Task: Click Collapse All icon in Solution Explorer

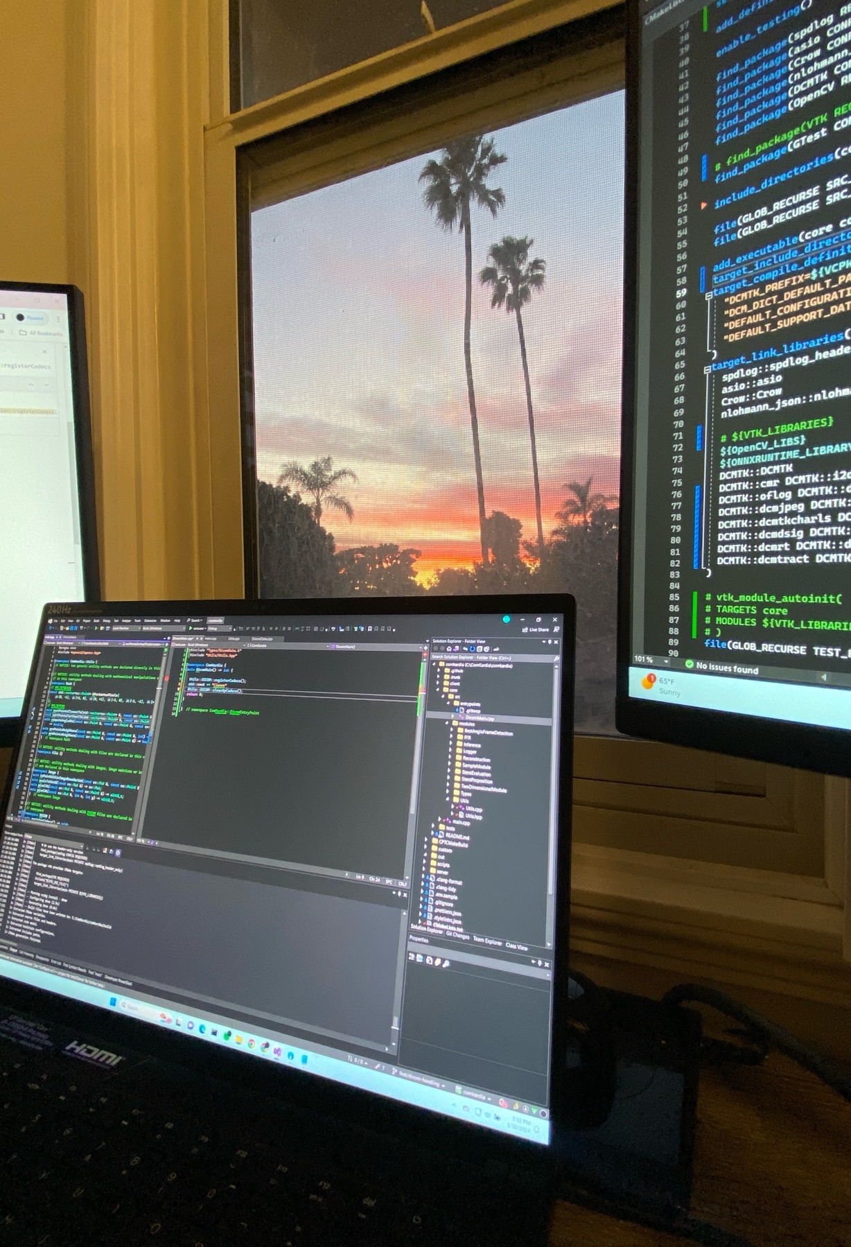Action: coord(480,649)
